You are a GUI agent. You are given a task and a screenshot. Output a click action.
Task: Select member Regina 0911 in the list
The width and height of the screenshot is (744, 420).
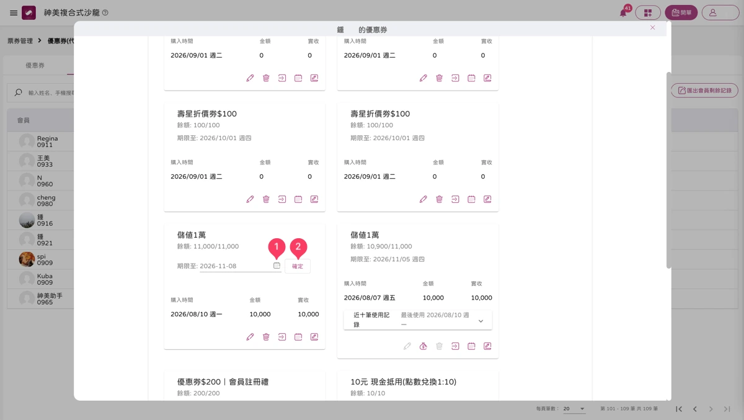[x=40, y=141]
